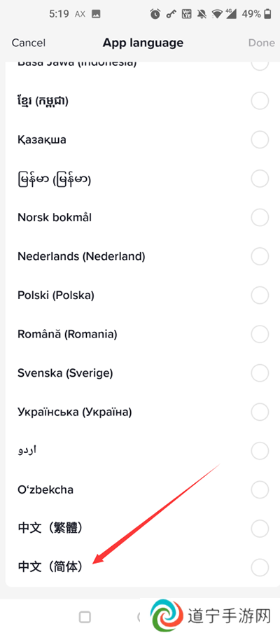This screenshot has height=633, width=280.
Task: Tap the alarm clock status icon
Action: [155, 15]
